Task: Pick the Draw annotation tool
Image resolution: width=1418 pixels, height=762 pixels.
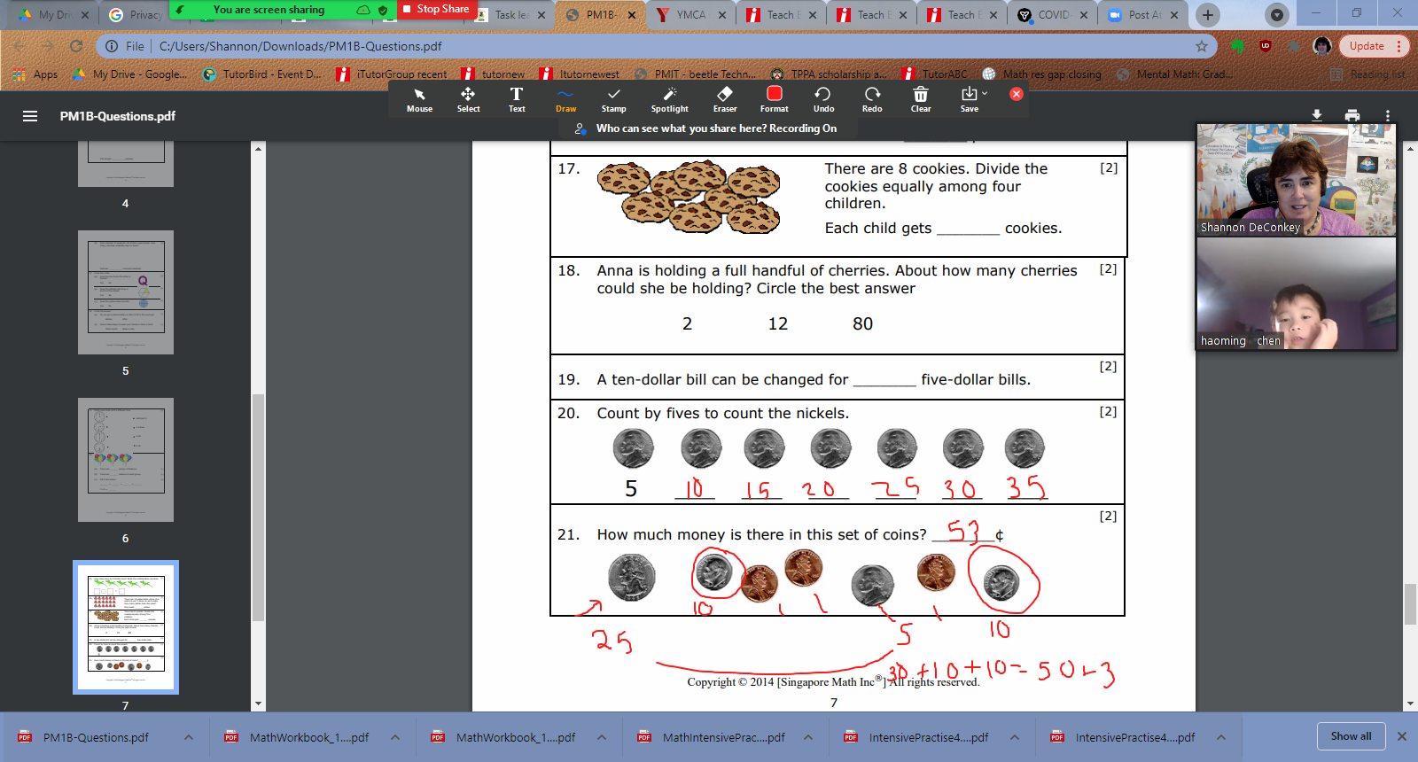Action: tap(565, 100)
